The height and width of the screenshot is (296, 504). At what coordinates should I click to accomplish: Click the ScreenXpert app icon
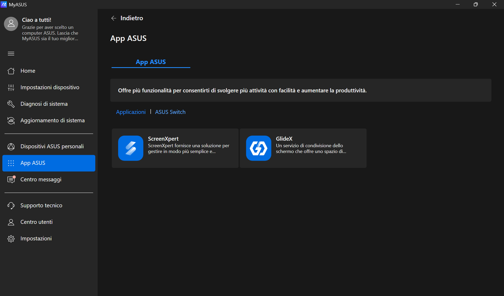pyautogui.click(x=131, y=148)
